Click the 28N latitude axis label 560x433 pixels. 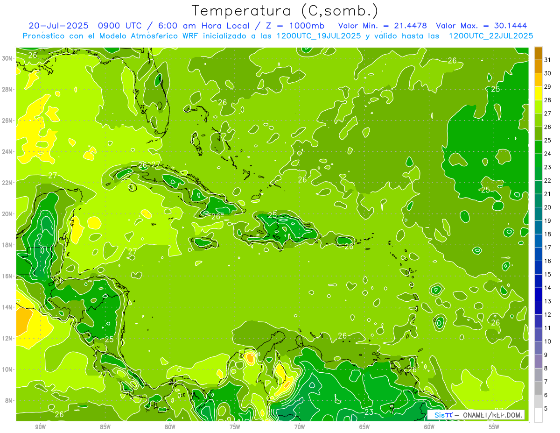pos(7,89)
